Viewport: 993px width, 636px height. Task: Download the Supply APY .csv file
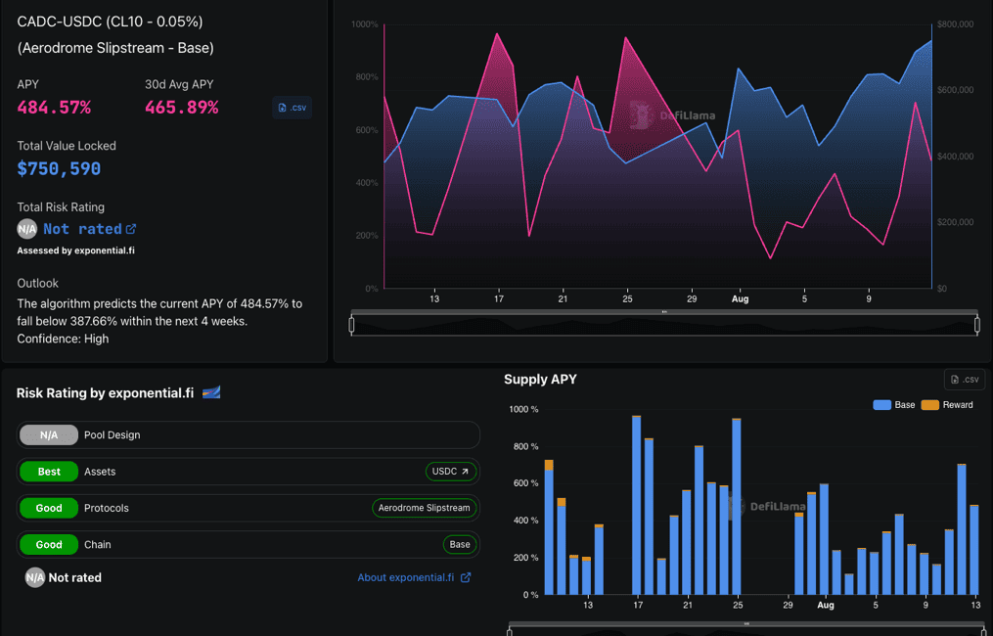(964, 380)
